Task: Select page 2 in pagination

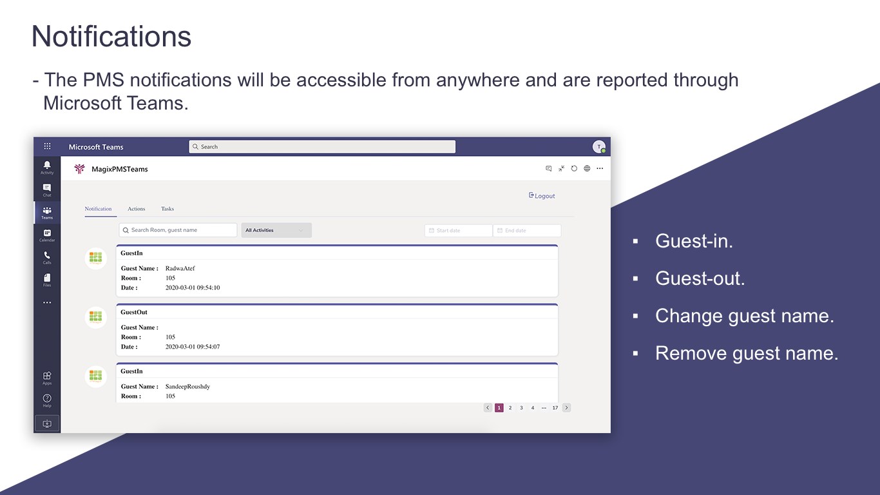Action: [510, 408]
